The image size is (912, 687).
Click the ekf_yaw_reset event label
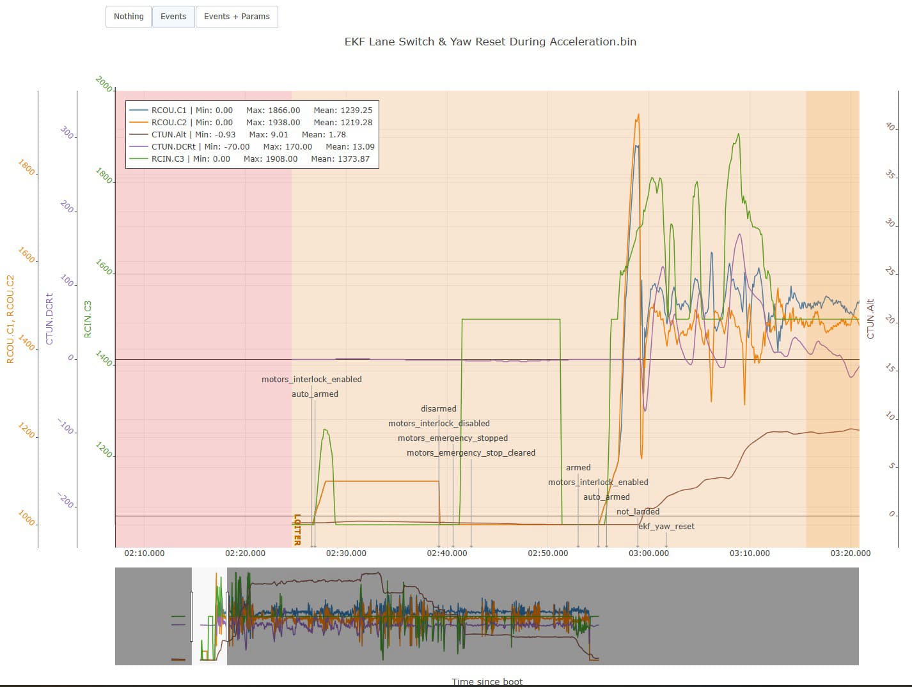[666, 527]
